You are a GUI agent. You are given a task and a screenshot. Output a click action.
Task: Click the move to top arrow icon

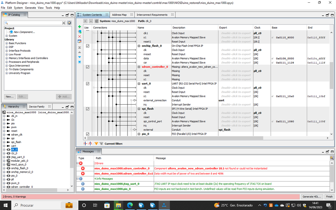pyautogui.click(x=80, y=48)
